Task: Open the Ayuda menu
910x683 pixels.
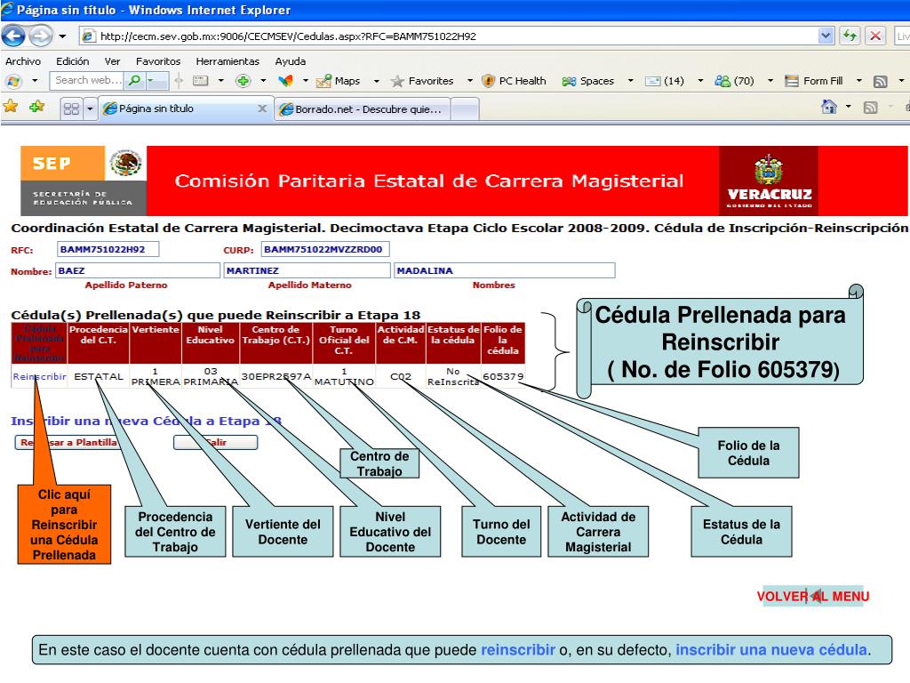Action: pyautogui.click(x=291, y=61)
